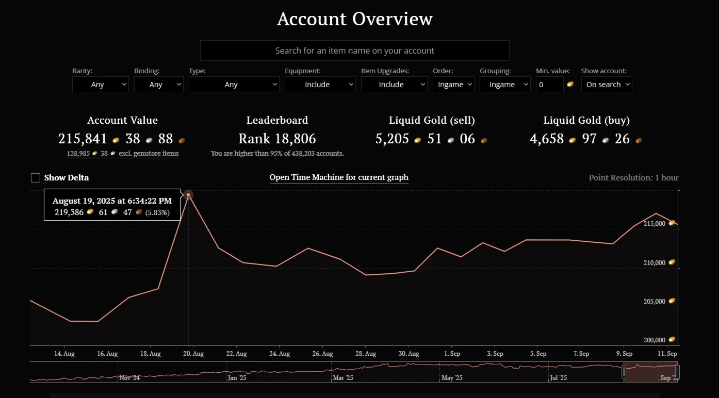719x398 pixels.
Task: Click the August 19 peak data point
Action: tap(188, 195)
